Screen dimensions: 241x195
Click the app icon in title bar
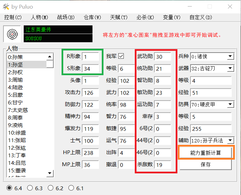(6, 7)
